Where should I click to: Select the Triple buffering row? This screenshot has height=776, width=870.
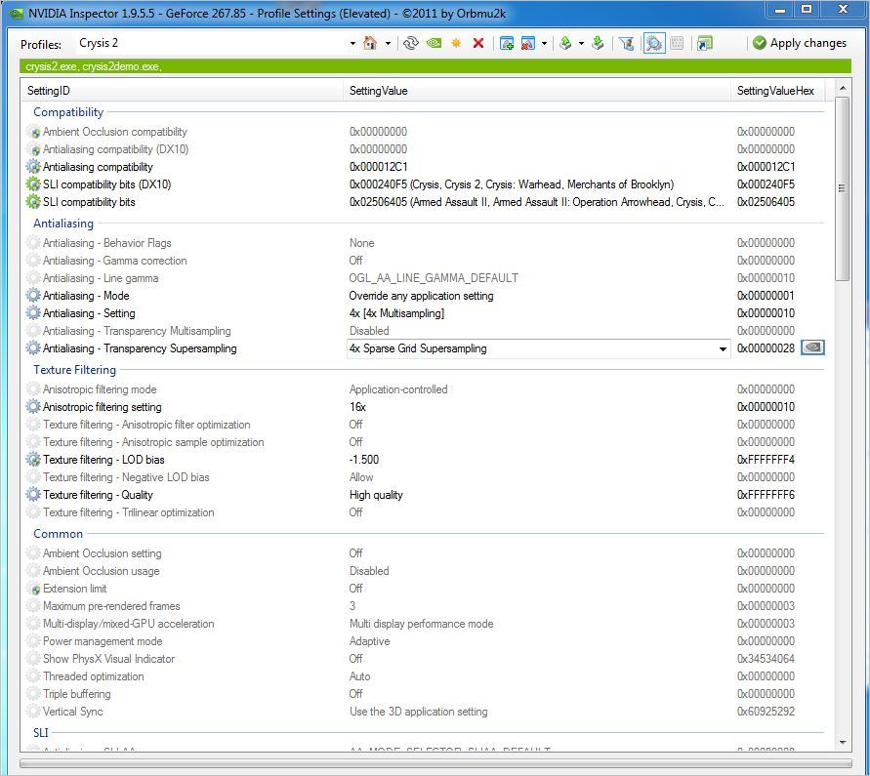point(425,694)
